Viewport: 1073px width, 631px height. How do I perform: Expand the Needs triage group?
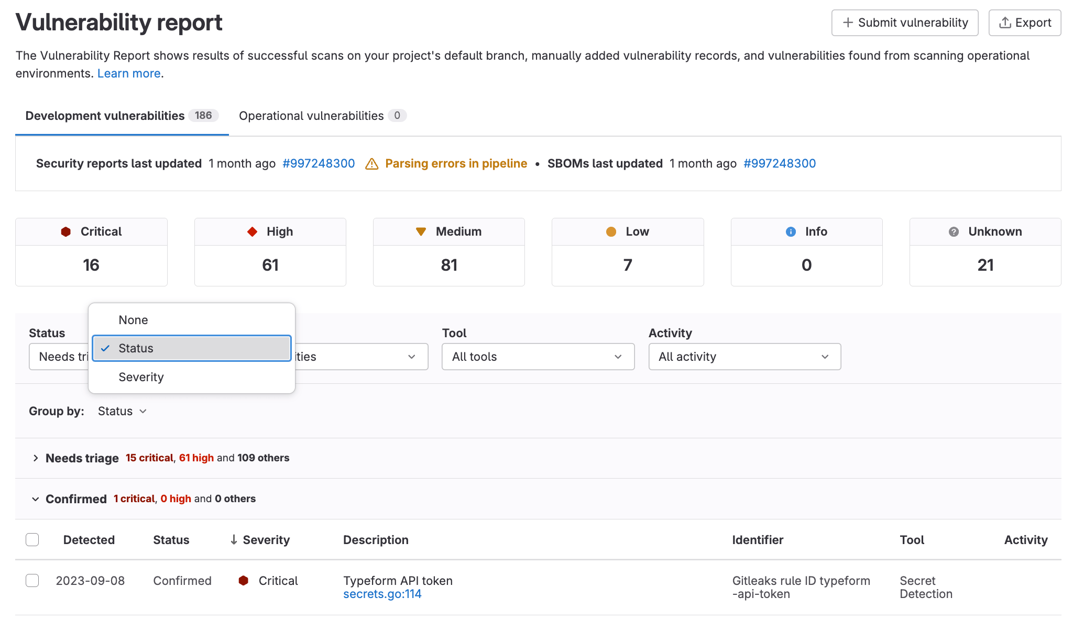pyautogui.click(x=36, y=458)
